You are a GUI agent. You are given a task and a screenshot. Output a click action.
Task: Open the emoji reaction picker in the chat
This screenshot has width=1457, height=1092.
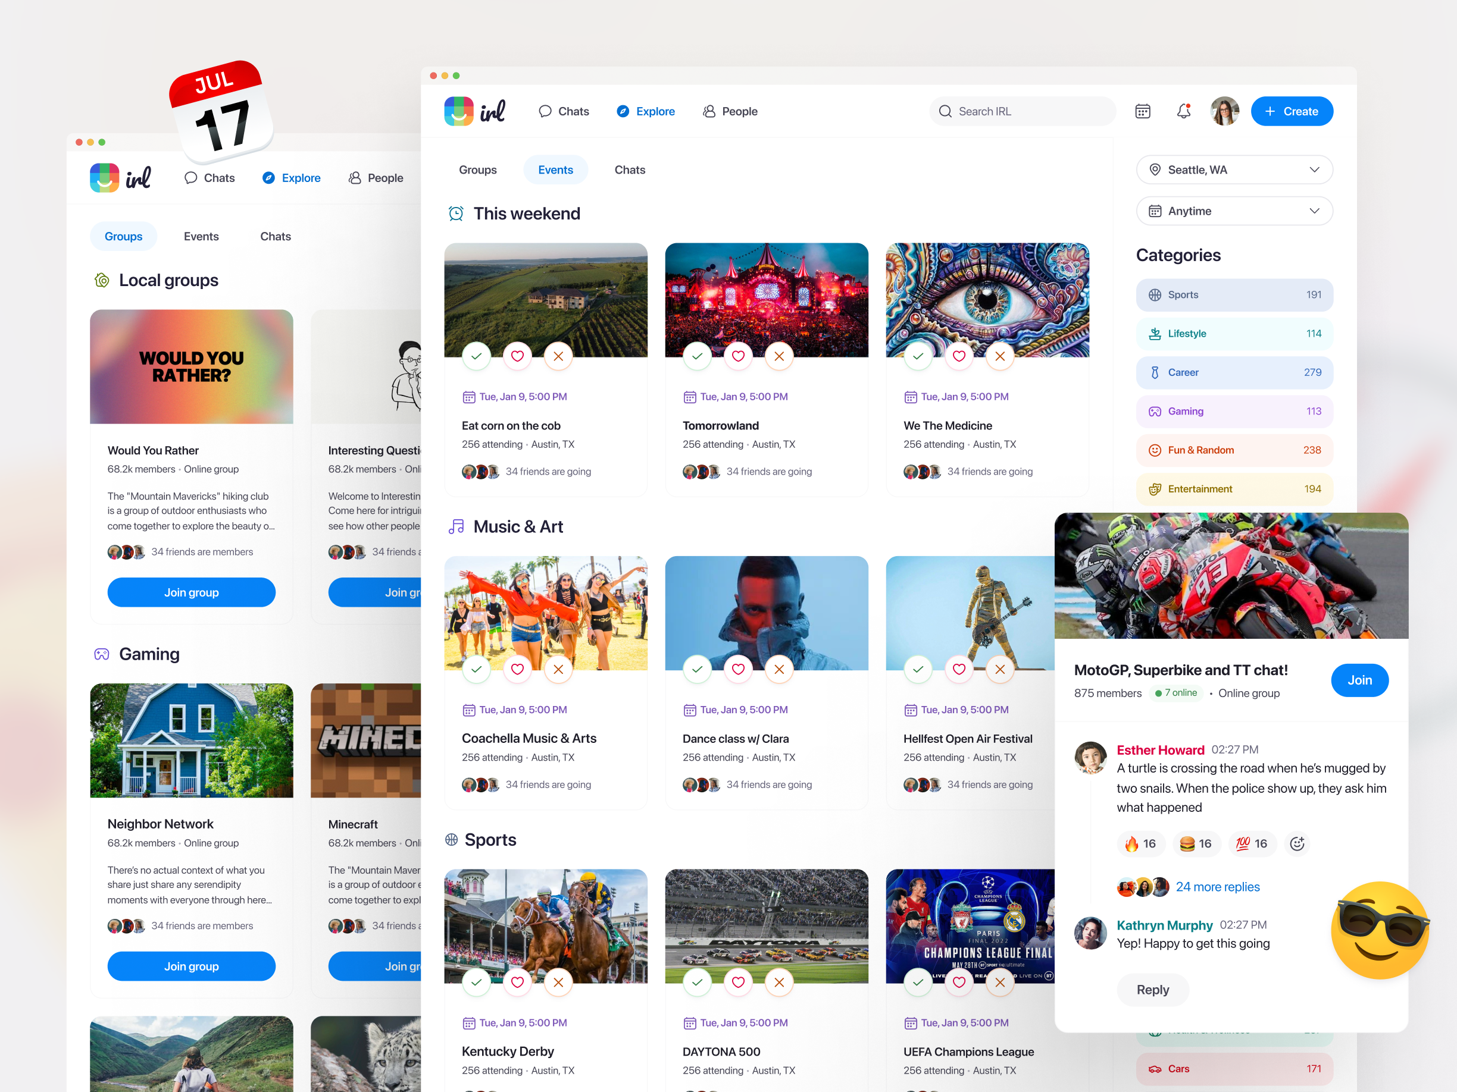(x=1297, y=843)
